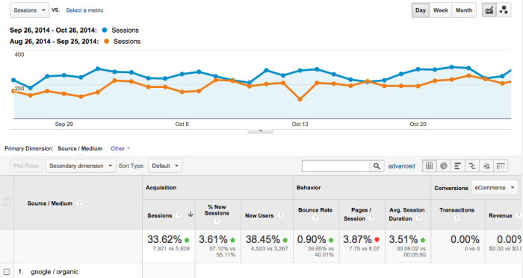
Task: Click the blue Sessions legend dot
Action: click(105, 31)
